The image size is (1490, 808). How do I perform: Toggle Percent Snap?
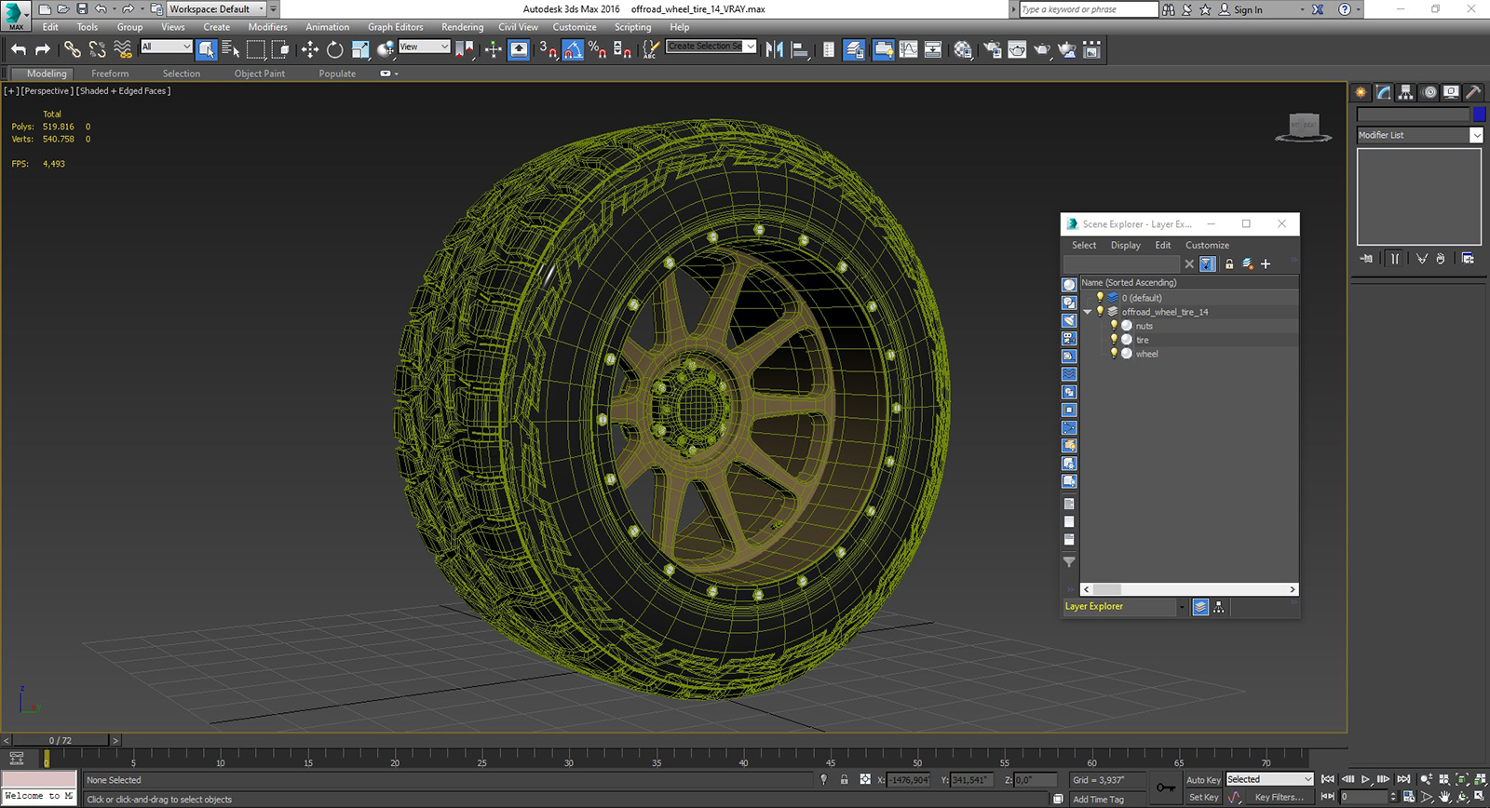[597, 49]
